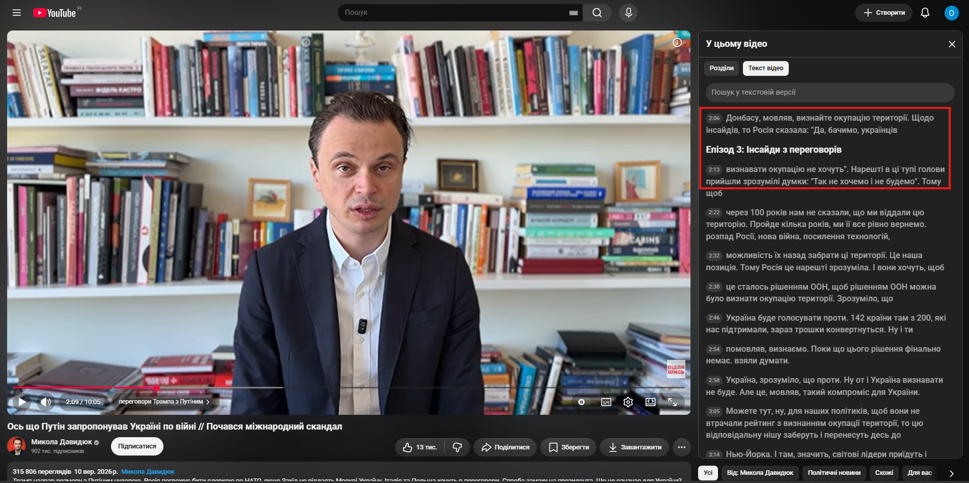Enter full screen mode
This screenshot has width=969, height=483.
(672, 402)
